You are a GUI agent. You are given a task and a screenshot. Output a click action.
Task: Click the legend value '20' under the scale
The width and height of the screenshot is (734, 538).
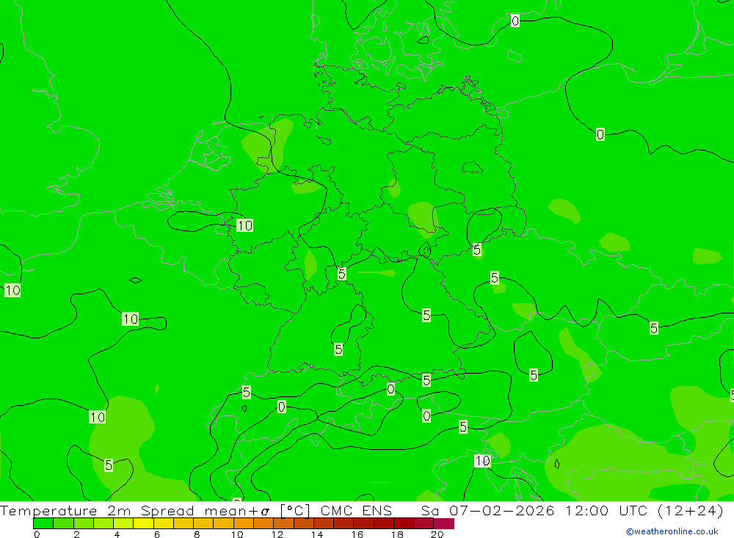[x=437, y=534]
